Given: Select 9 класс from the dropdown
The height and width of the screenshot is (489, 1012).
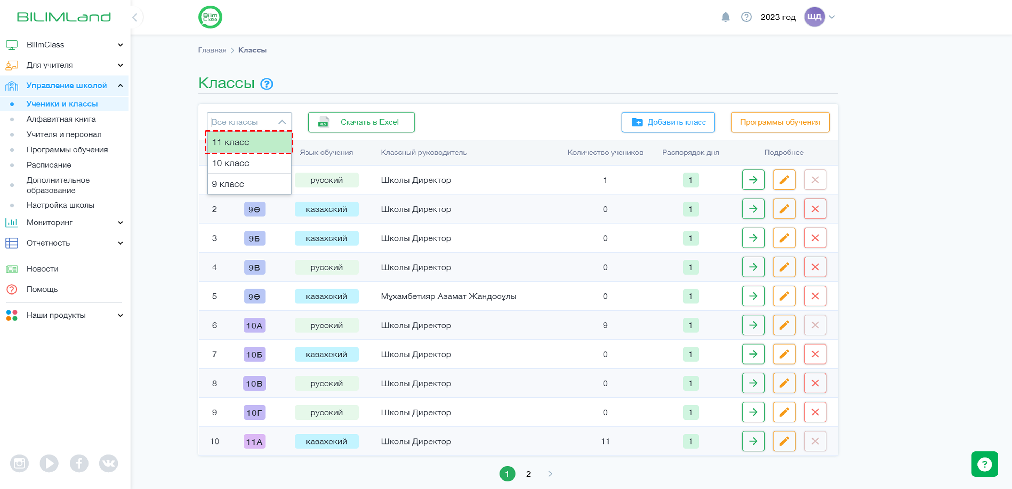Looking at the screenshot, I should point(249,184).
